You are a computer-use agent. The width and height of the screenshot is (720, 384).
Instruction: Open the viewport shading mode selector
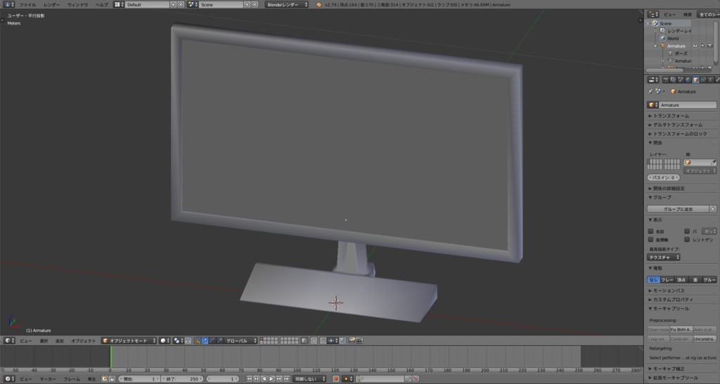(x=165, y=340)
